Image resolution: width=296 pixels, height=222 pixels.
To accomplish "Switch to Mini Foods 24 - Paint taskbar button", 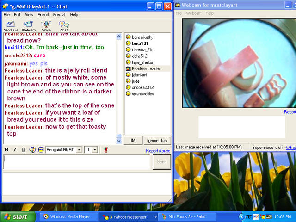I will pos(187,217).
